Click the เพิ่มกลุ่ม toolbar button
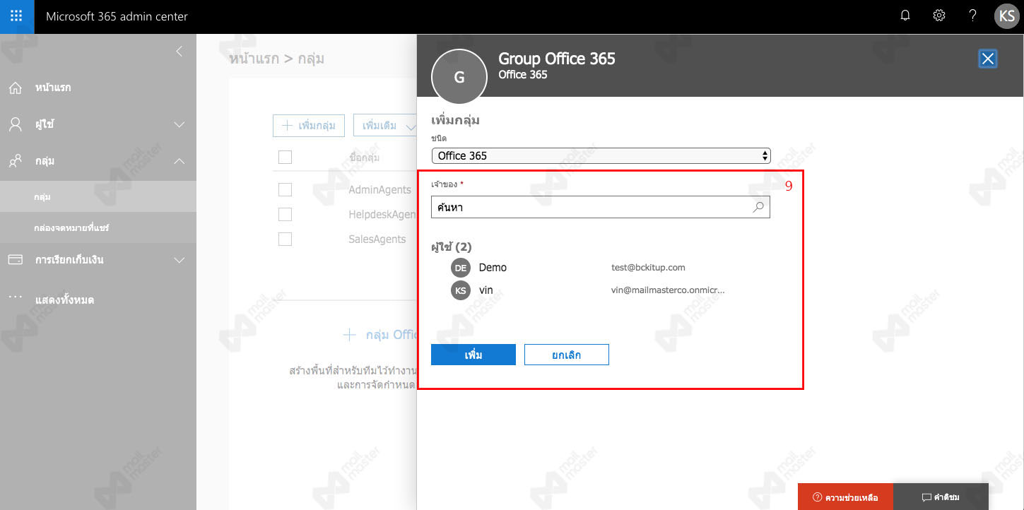The width and height of the screenshot is (1024, 510). click(309, 126)
